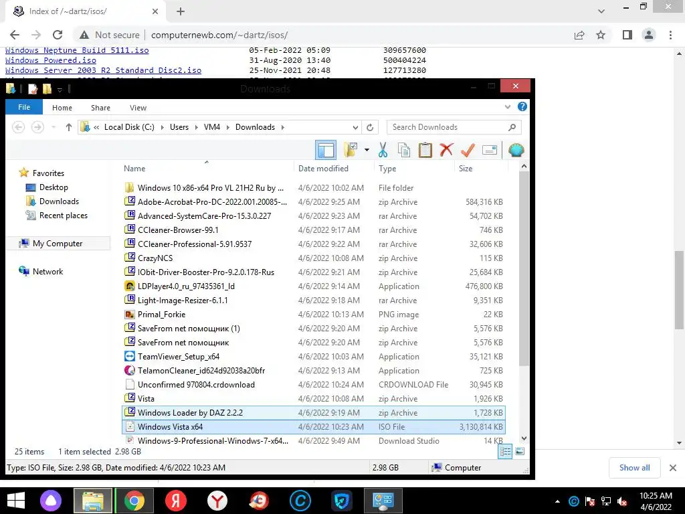Expand arrow after Downloads in breadcrumb

click(283, 127)
